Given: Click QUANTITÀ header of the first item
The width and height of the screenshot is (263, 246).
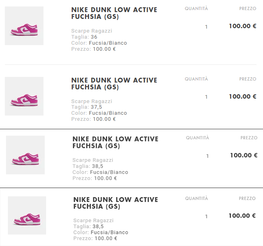Looking at the screenshot, I should 196,8.
